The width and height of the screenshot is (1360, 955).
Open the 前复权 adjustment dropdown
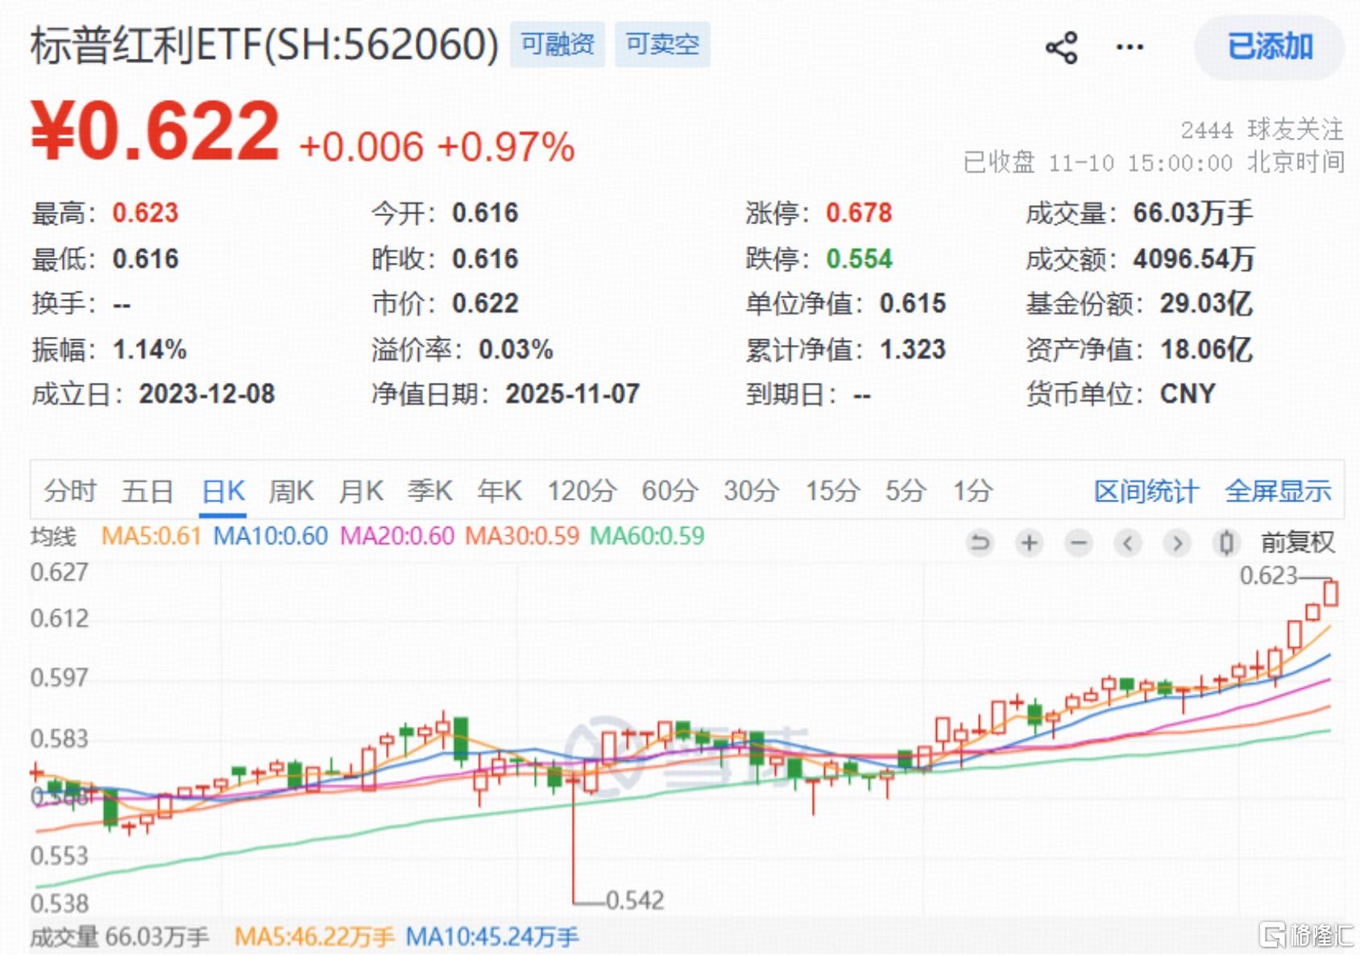coord(1297,543)
